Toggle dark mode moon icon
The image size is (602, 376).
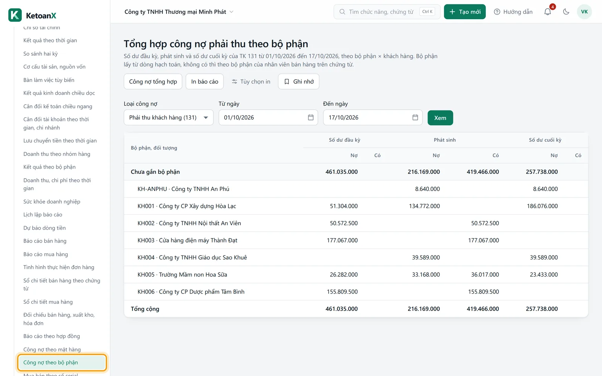[566, 12]
